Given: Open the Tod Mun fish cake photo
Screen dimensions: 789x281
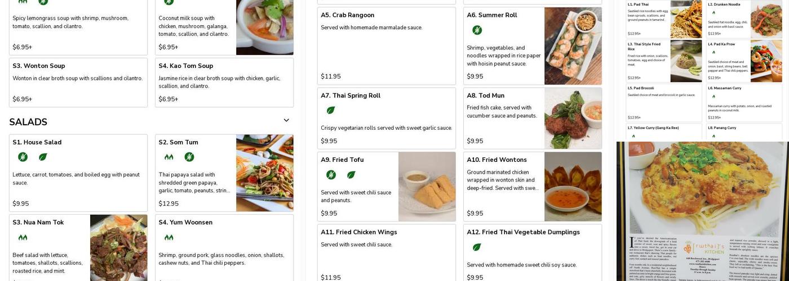Looking at the screenshot, I should [x=573, y=118].
